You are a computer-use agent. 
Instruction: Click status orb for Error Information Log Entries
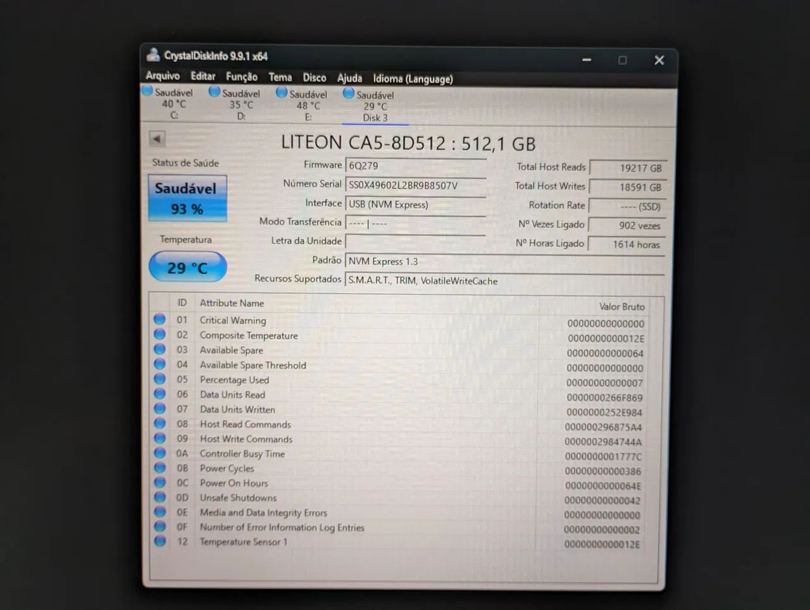point(159,526)
